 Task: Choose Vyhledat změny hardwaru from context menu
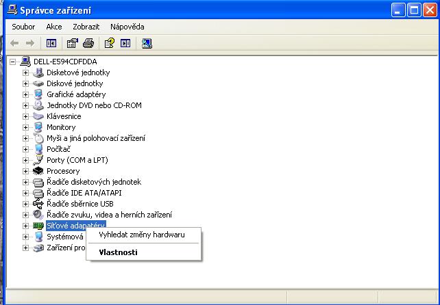coord(144,235)
